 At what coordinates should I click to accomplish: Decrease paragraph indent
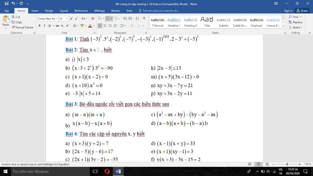[125, 19]
